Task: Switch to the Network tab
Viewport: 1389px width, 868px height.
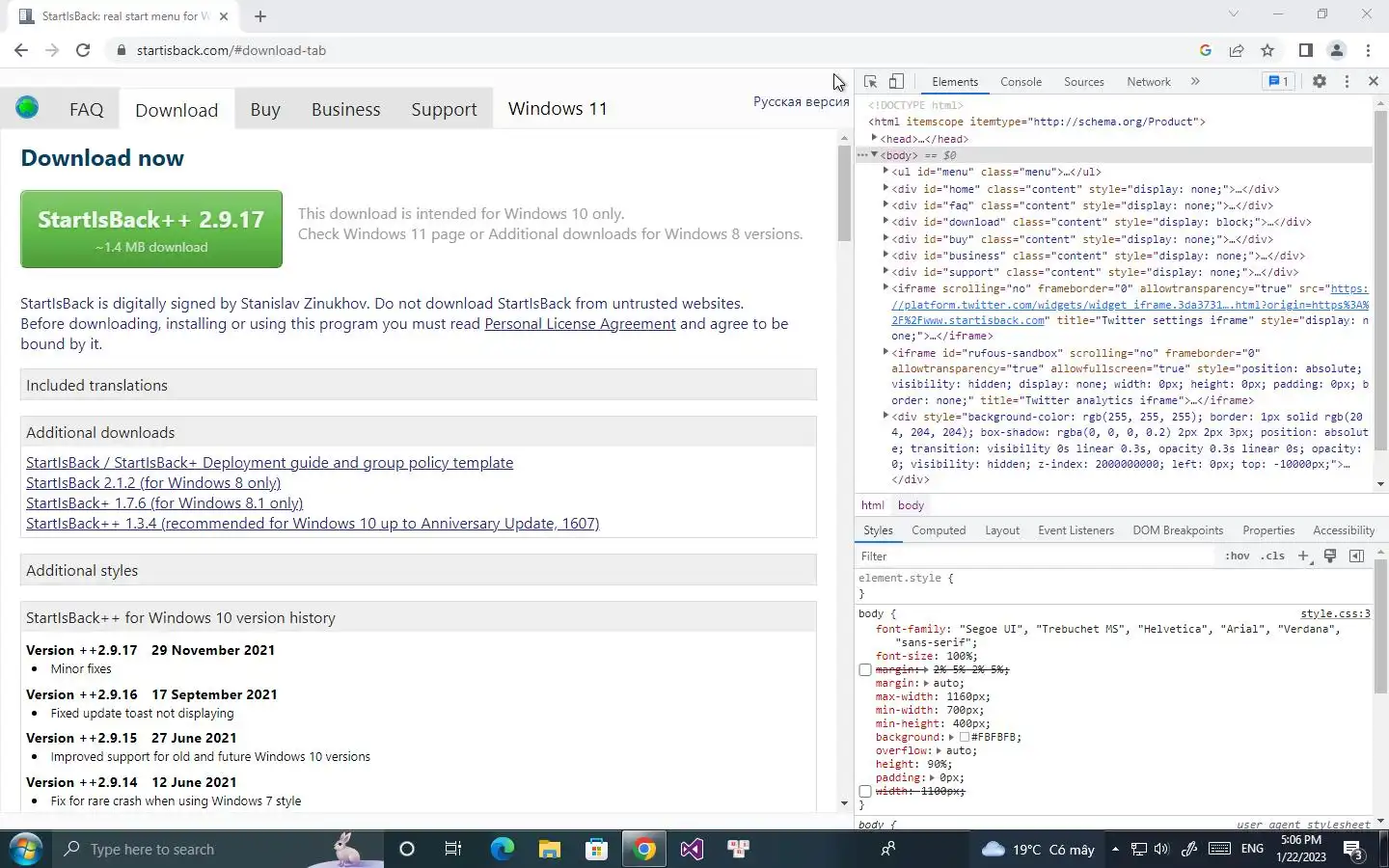Action: (x=1148, y=82)
